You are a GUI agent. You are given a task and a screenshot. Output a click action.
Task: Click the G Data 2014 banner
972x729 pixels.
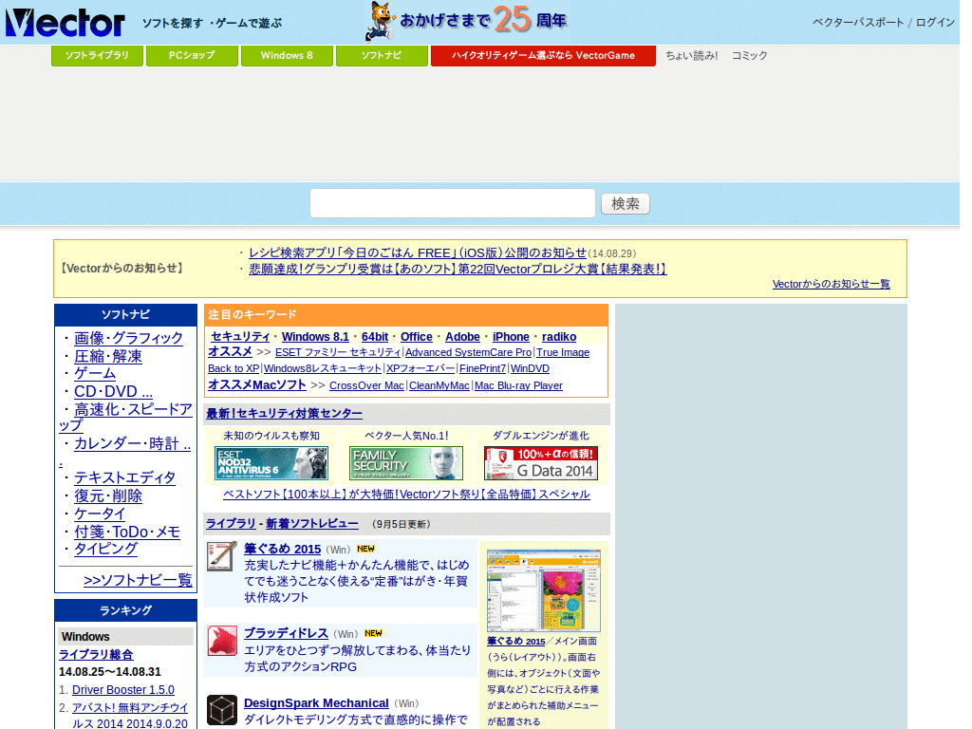point(541,463)
